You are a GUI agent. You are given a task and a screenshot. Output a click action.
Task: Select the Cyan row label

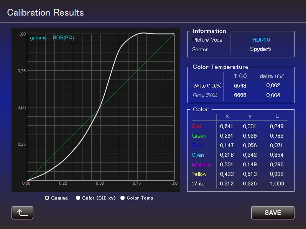coord(198,155)
